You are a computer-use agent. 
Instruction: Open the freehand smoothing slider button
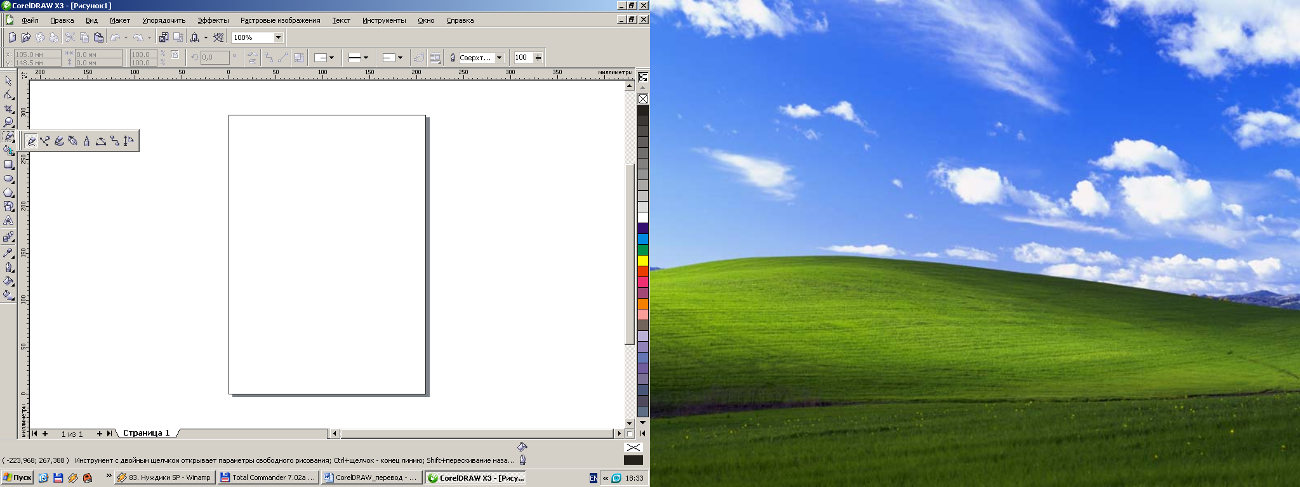[x=538, y=58]
